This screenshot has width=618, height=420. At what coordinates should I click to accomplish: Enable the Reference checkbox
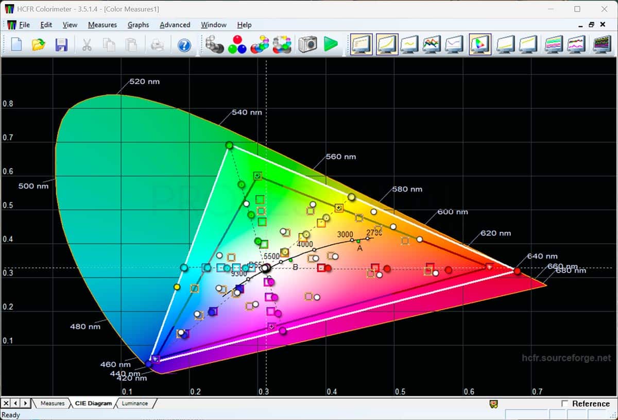[565, 404]
